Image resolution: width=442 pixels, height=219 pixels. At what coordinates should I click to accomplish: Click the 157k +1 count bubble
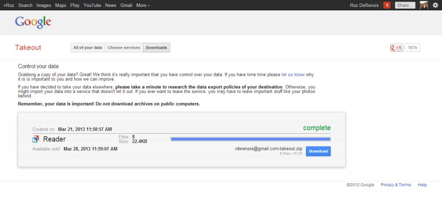click(x=412, y=48)
